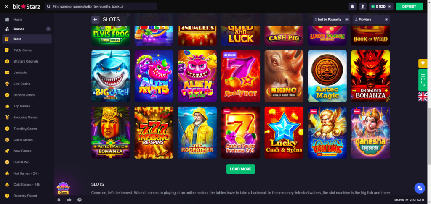The width and height of the screenshot is (431, 204).
Task: Click the yellow trophy side tab
Action: 423,63
